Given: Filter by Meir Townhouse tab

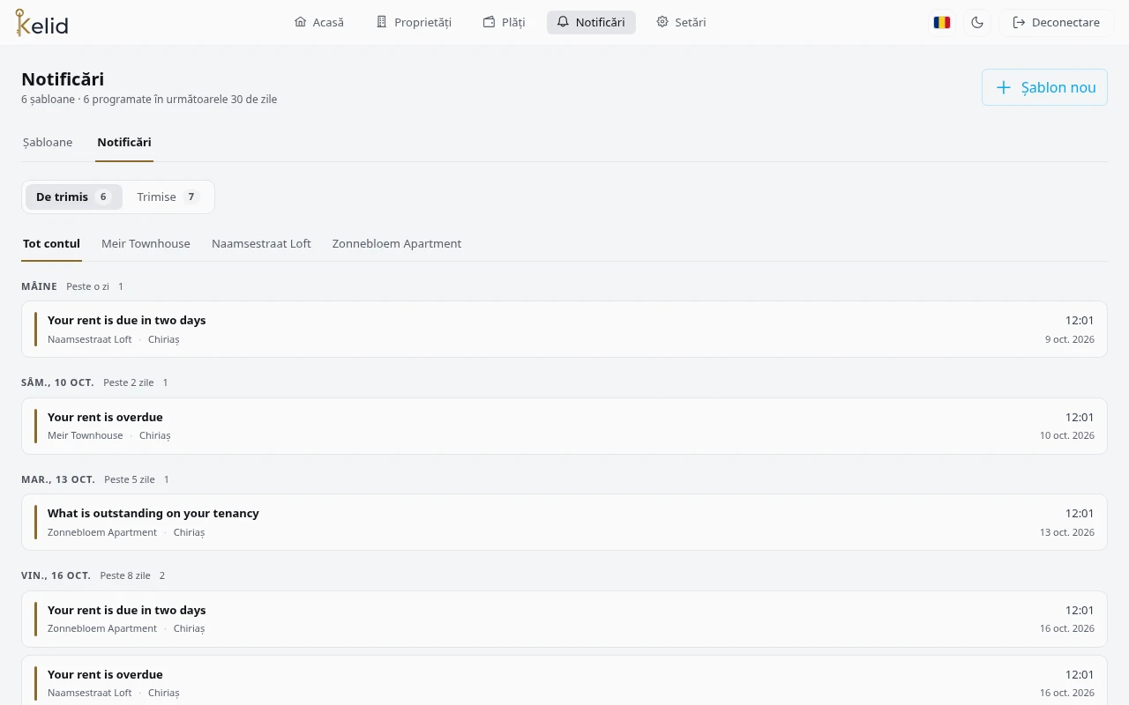Looking at the screenshot, I should click(x=146, y=243).
